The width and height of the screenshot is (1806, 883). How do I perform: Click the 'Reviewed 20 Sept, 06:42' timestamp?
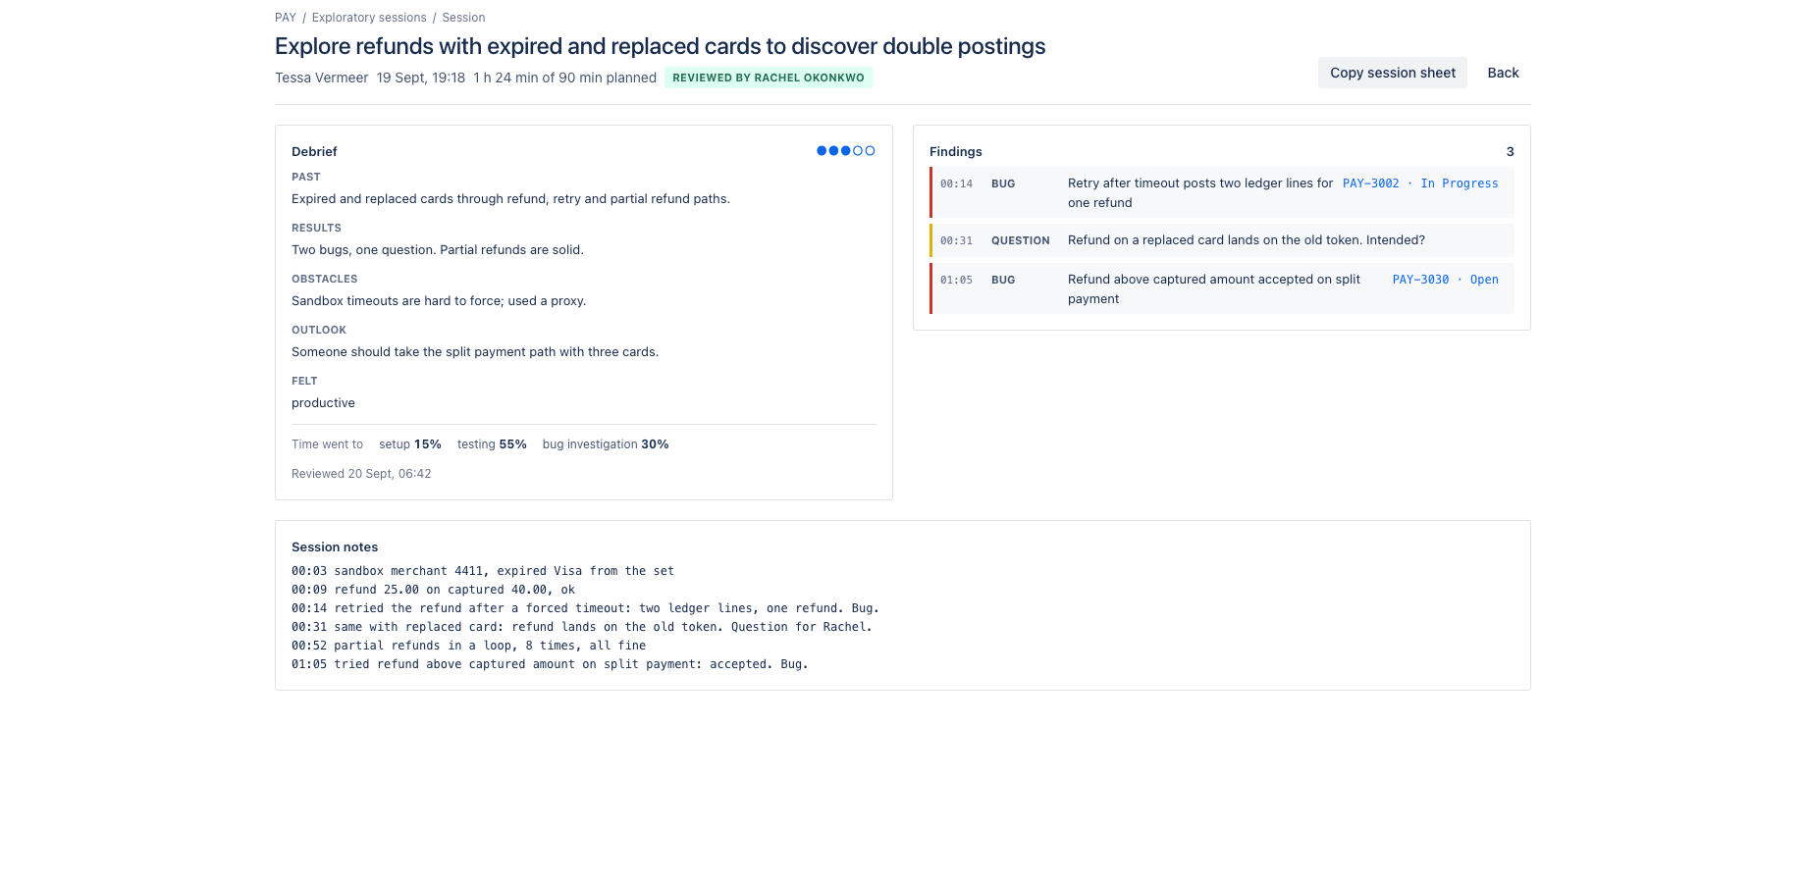pyautogui.click(x=361, y=474)
